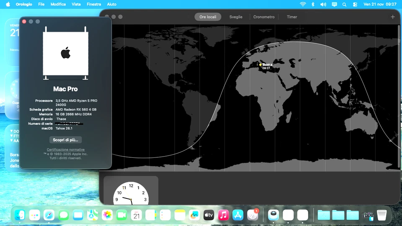The width and height of the screenshot is (402, 226).
Task: Open the Wi-Fi status menu
Action: [303, 4]
